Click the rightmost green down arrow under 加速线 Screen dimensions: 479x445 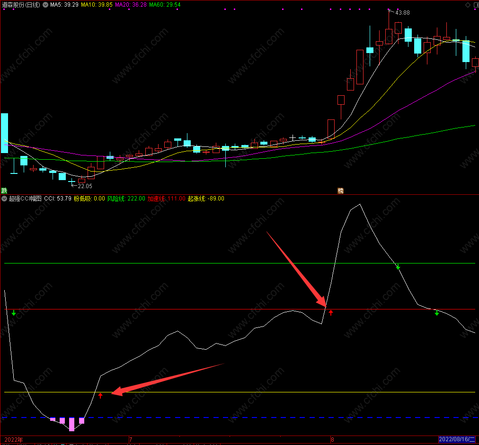(437, 313)
